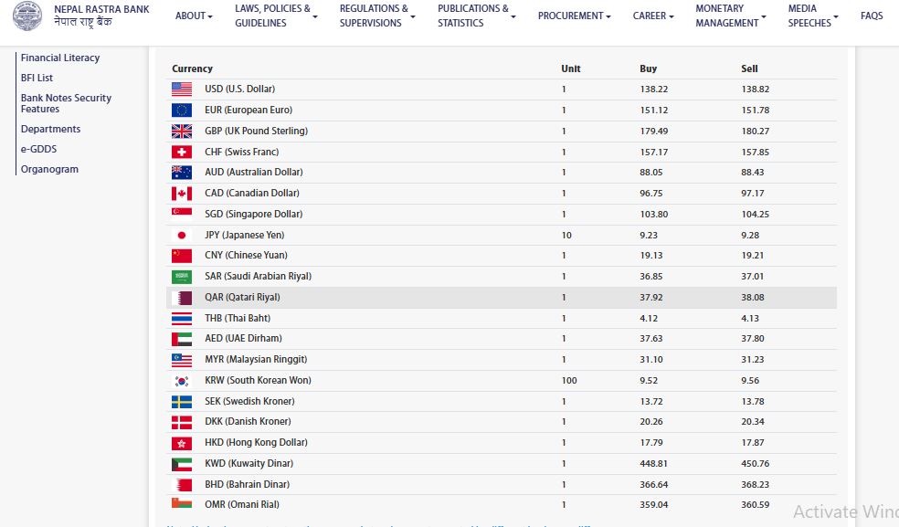Click the Currency column header

[192, 69]
